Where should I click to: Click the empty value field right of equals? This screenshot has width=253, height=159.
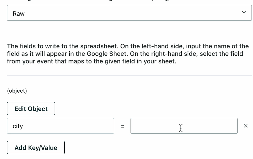point(184,126)
